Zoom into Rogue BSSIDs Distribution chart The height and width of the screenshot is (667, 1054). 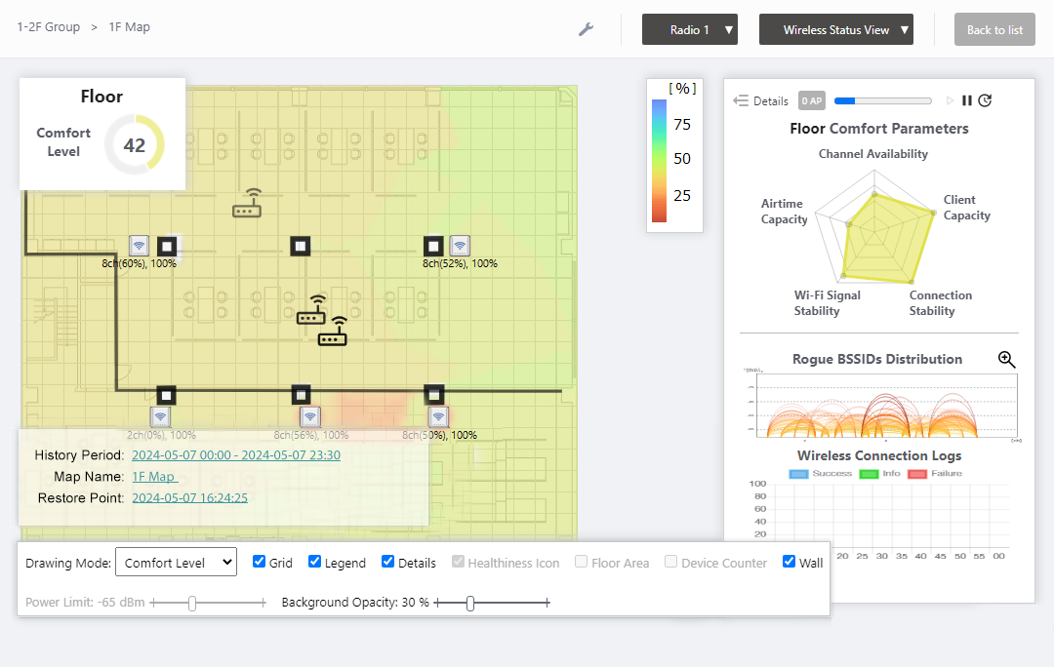click(x=1007, y=359)
